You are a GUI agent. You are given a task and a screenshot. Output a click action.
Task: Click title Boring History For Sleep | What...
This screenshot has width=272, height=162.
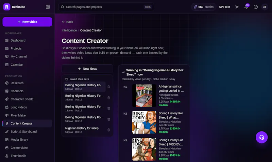[171, 115]
